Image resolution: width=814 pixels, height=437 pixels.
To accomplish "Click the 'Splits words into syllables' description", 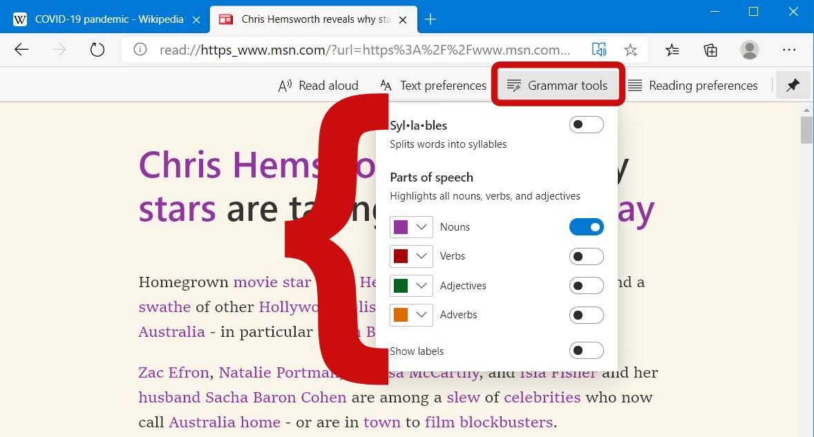I will [448, 144].
